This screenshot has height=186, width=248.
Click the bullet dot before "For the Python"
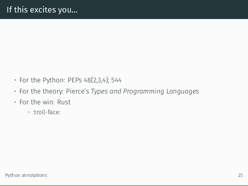tap(15, 80)
